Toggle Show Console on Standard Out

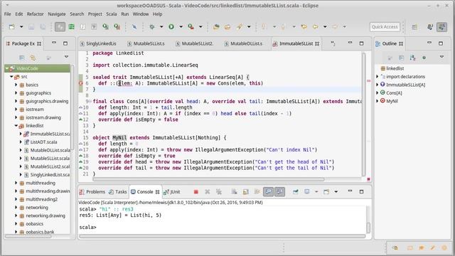click(x=269, y=191)
